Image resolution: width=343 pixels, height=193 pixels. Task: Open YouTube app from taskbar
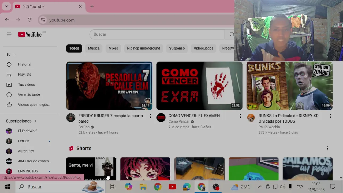click(172, 187)
